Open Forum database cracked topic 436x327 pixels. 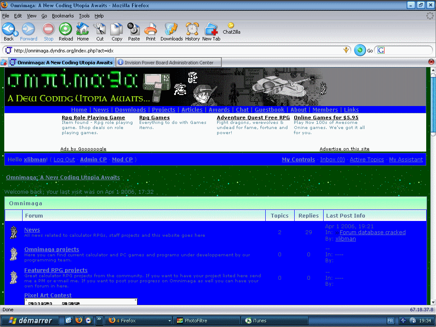(x=373, y=232)
